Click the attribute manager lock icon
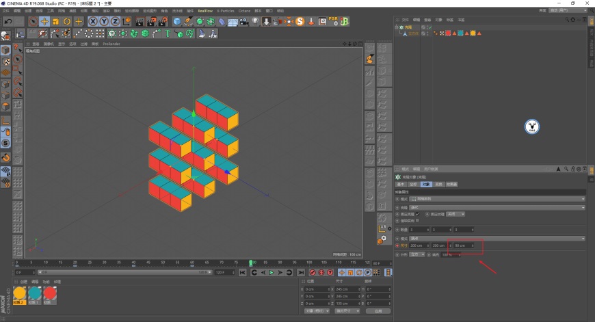The width and height of the screenshot is (595, 322). pyautogui.click(x=573, y=169)
